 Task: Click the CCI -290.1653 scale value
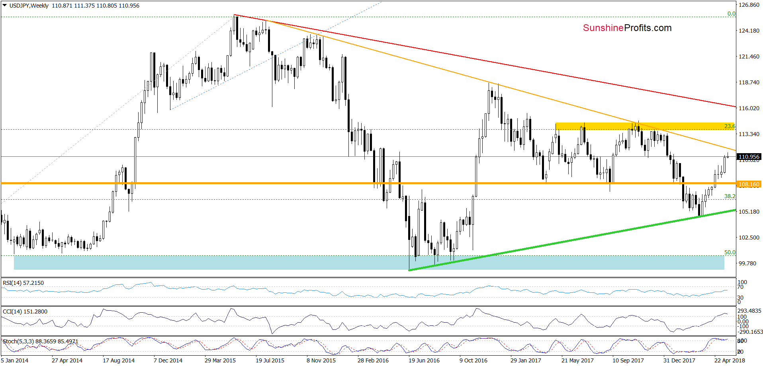[750, 332]
